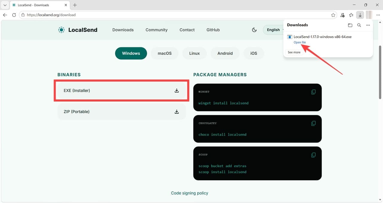Click the page vertical scrollbar thumb

click(380, 72)
